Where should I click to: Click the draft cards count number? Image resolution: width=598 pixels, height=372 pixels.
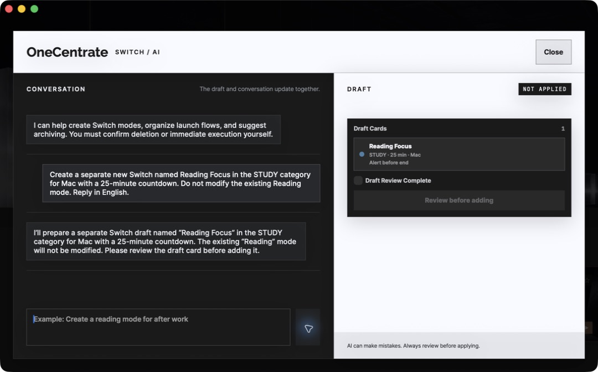click(x=563, y=129)
